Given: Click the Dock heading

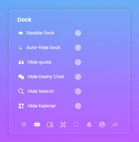Looking at the screenshot, I should point(24,20).
